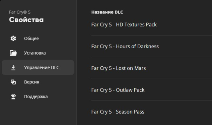The image size is (212, 125).
Task: Click the divider line below Outlaw Pack
Action: (152, 101)
